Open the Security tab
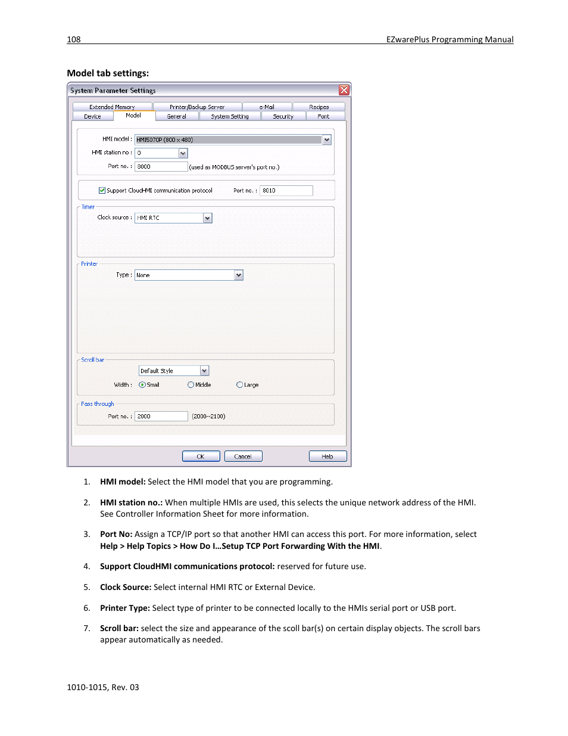Image resolution: width=568 pixels, height=736 pixels. coord(283,116)
